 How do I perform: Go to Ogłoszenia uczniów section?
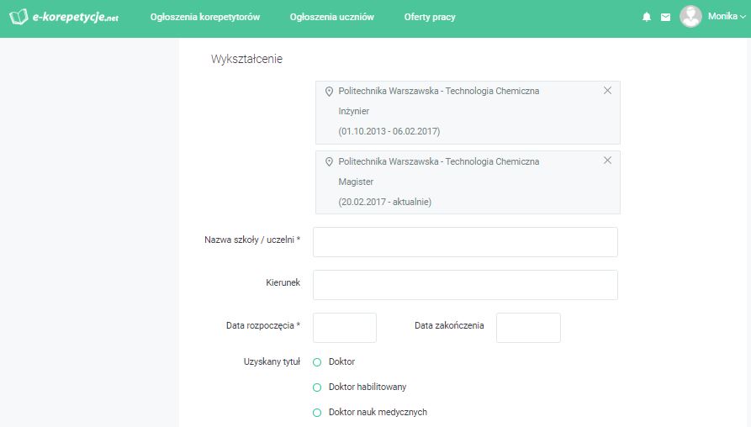(x=331, y=17)
